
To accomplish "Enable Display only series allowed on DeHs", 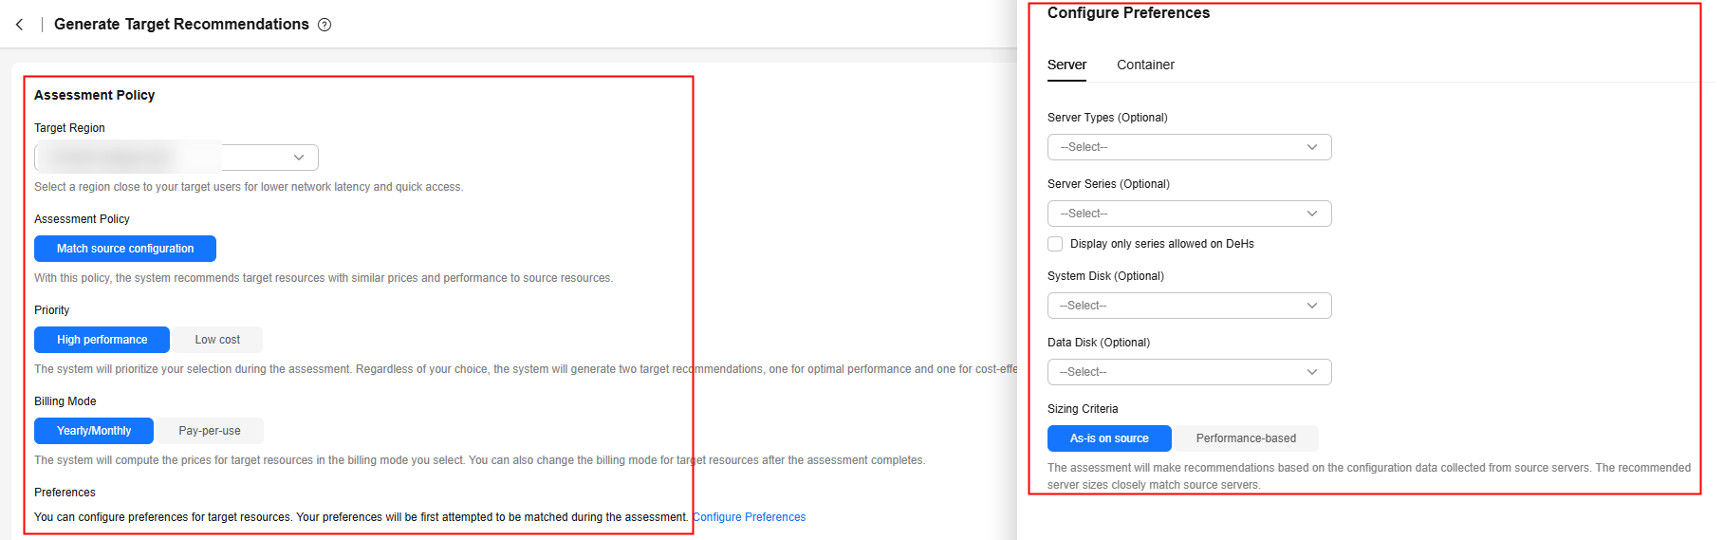I will [1055, 244].
